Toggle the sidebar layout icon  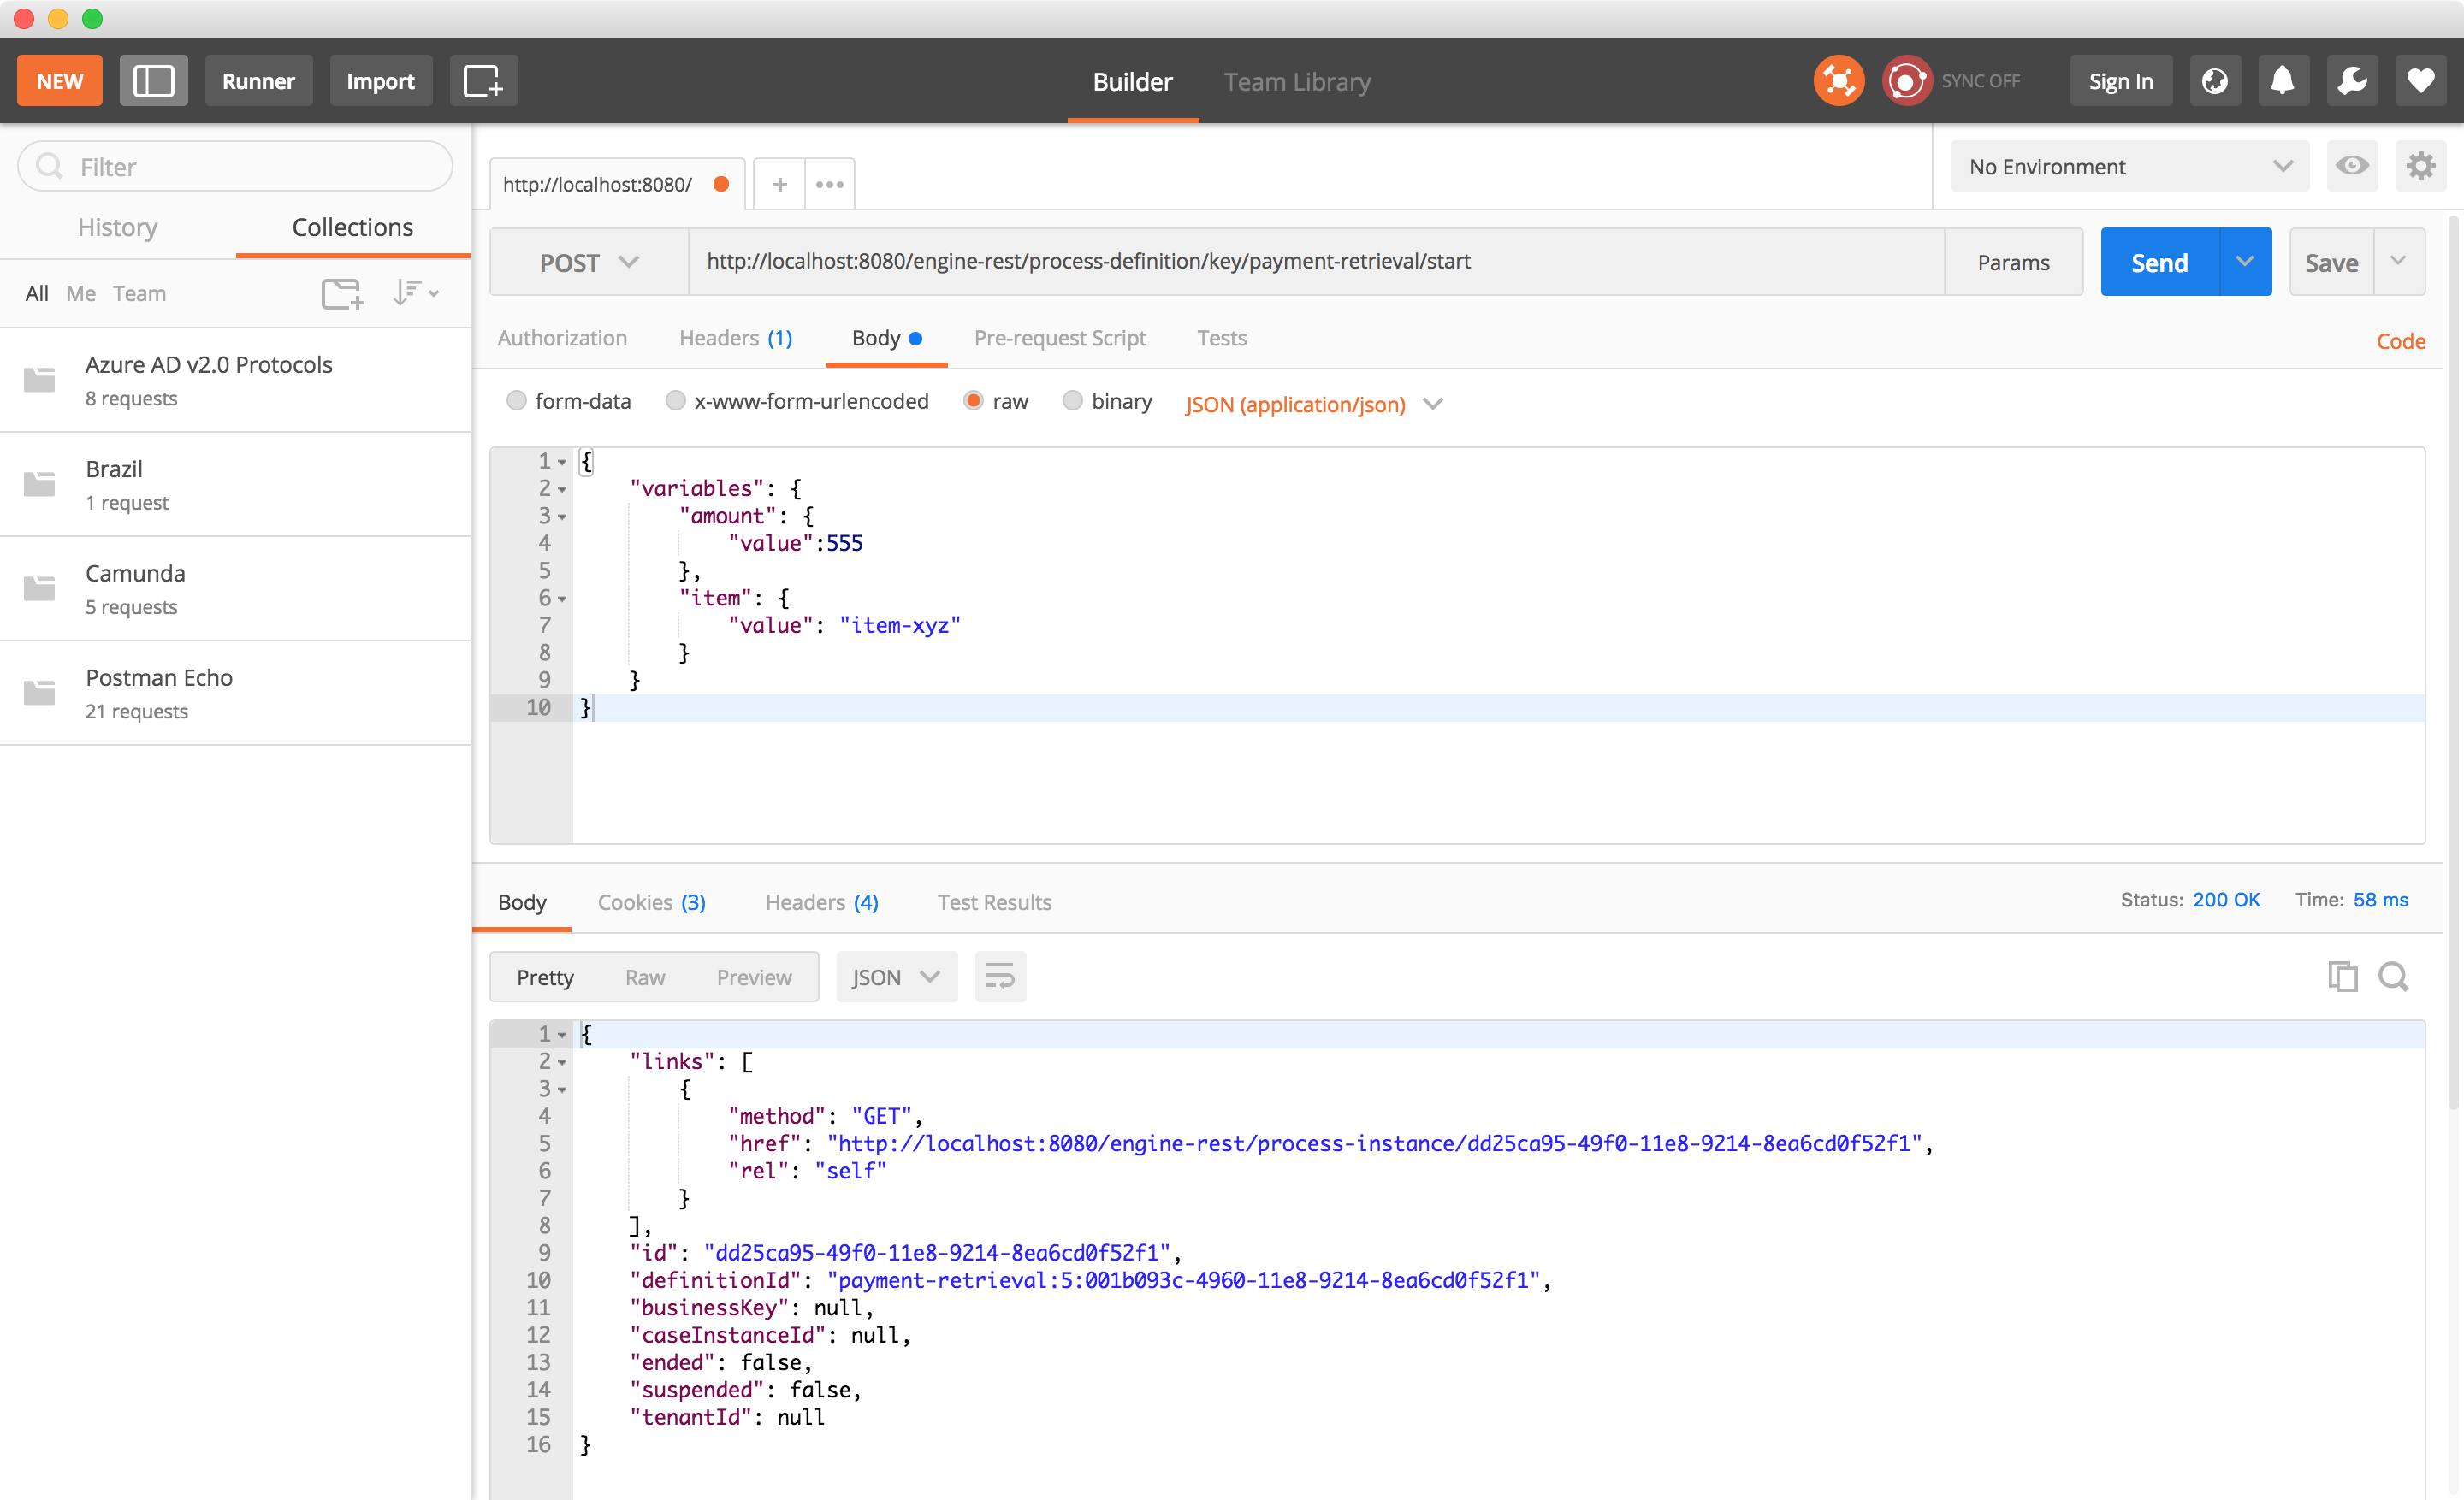click(153, 81)
